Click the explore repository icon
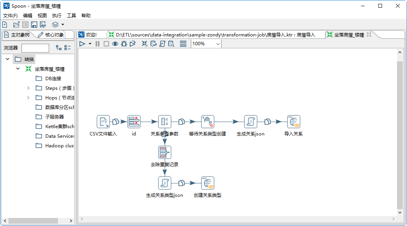The height and width of the screenshot is (226, 407). coord(25,25)
